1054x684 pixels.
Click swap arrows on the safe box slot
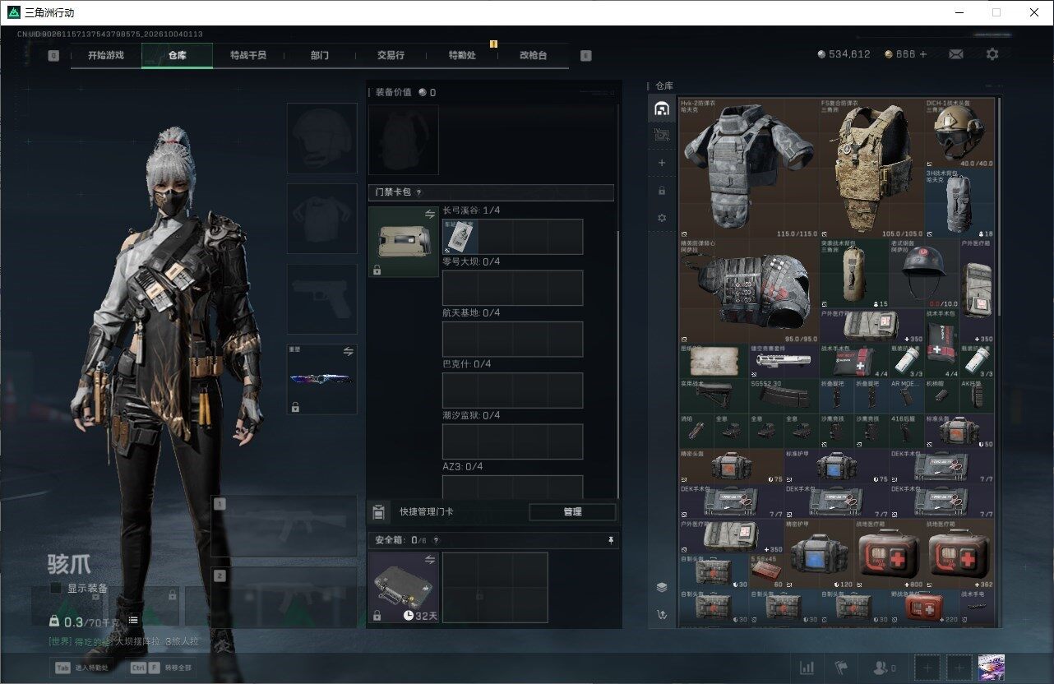click(x=429, y=560)
